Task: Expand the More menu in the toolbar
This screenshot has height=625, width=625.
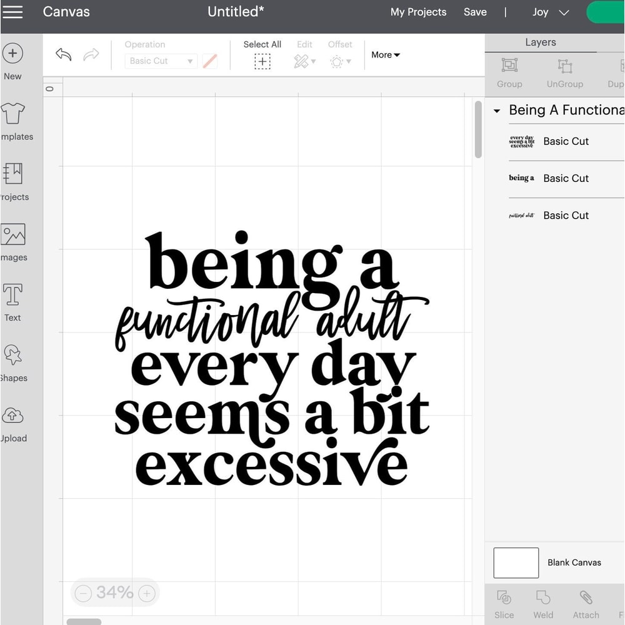Action: (x=385, y=55)
